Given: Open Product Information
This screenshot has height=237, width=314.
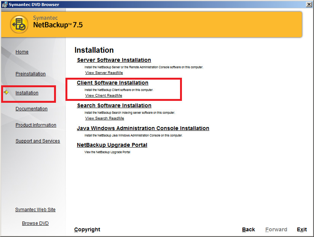Looking at the screenshot, I should pos(36,125).
